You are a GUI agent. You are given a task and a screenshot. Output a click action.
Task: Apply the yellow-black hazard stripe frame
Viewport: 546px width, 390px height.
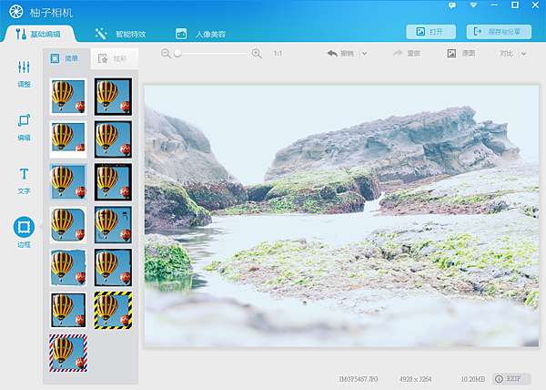(x=113, y=311)
